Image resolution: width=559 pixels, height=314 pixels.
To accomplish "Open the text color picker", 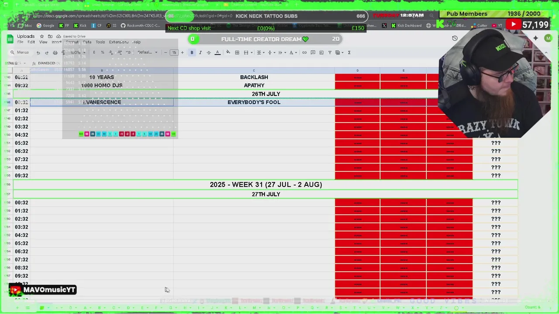I will [217, 52].
